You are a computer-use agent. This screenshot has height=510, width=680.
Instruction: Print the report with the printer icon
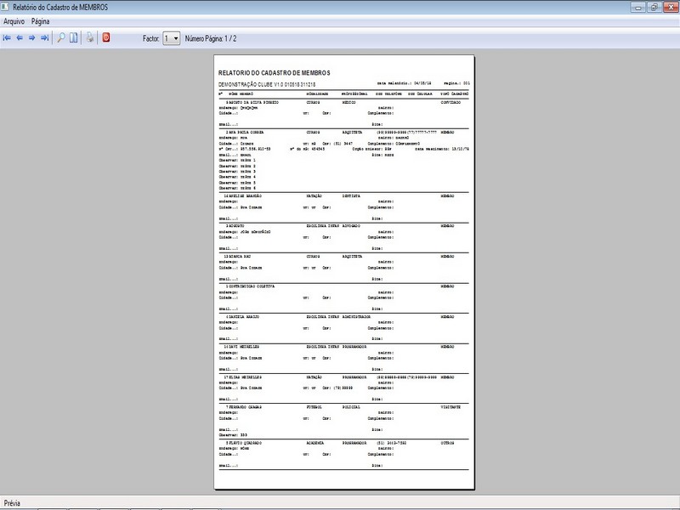tap(90, 37)
